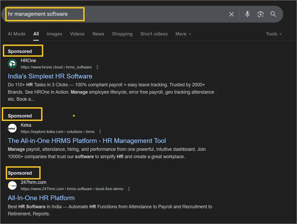Click the HROne favicon logo
The height and width of the screenshot is (224, 297).
point(12,64)
